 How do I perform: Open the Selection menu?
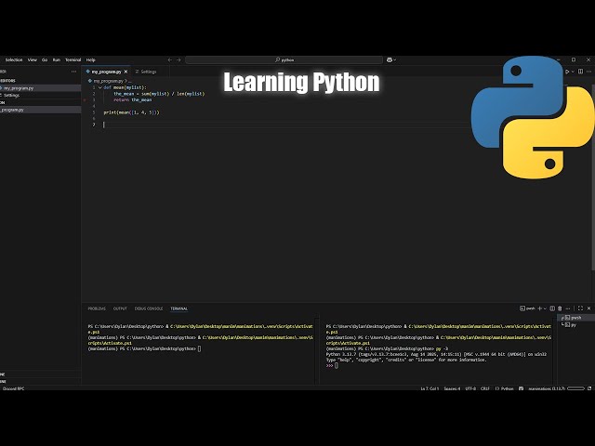(x=14, y=59)
